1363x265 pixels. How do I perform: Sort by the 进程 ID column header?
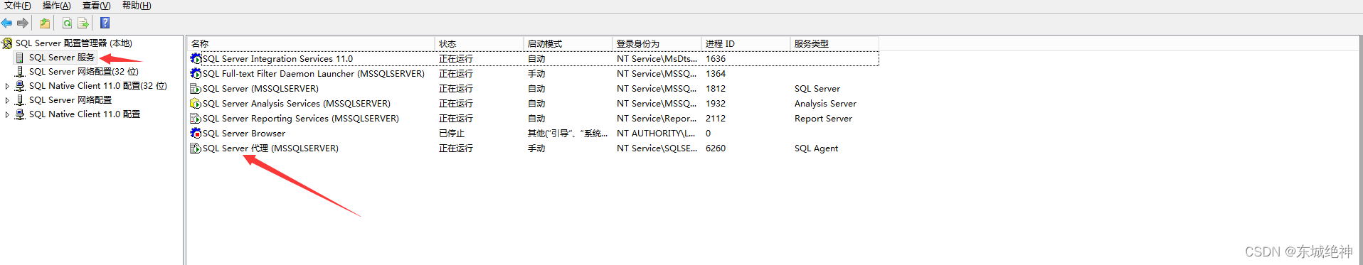click(746, 44)
